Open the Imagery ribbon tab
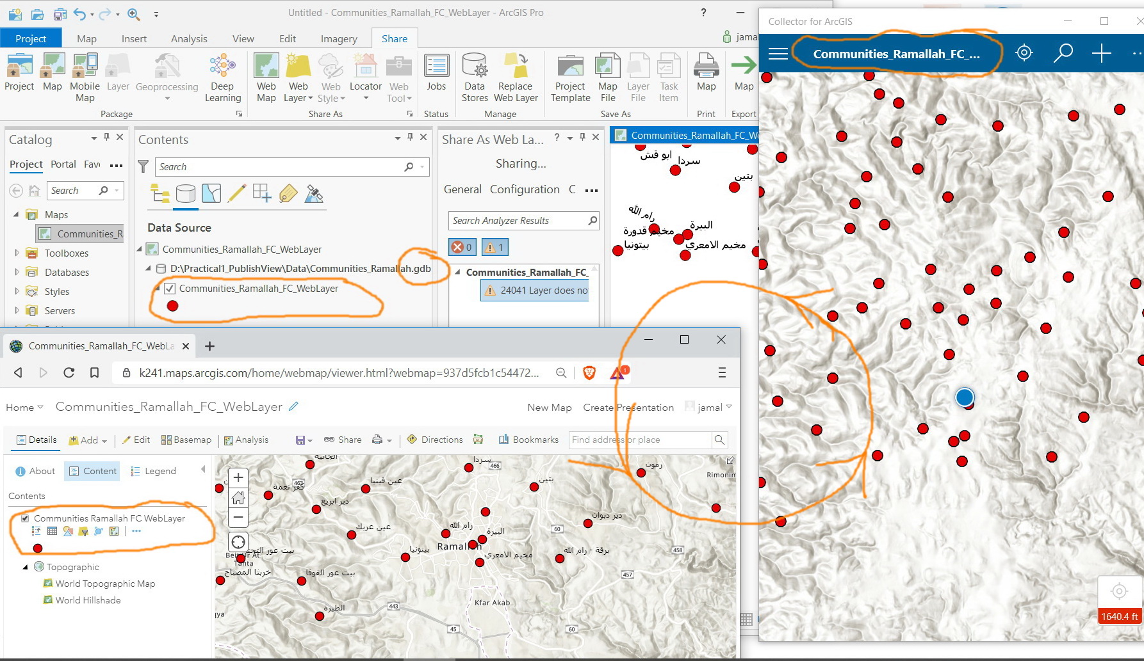Screen dimensions: 1144x661 click(x=339, y=38)
